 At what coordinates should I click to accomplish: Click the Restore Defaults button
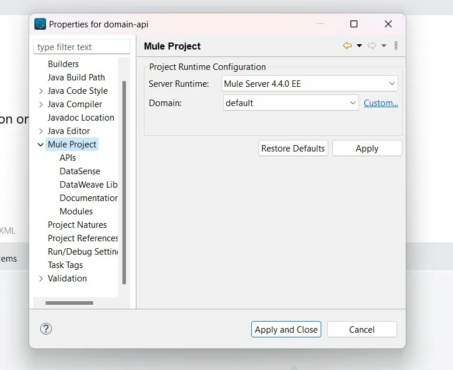click(293, 148)
